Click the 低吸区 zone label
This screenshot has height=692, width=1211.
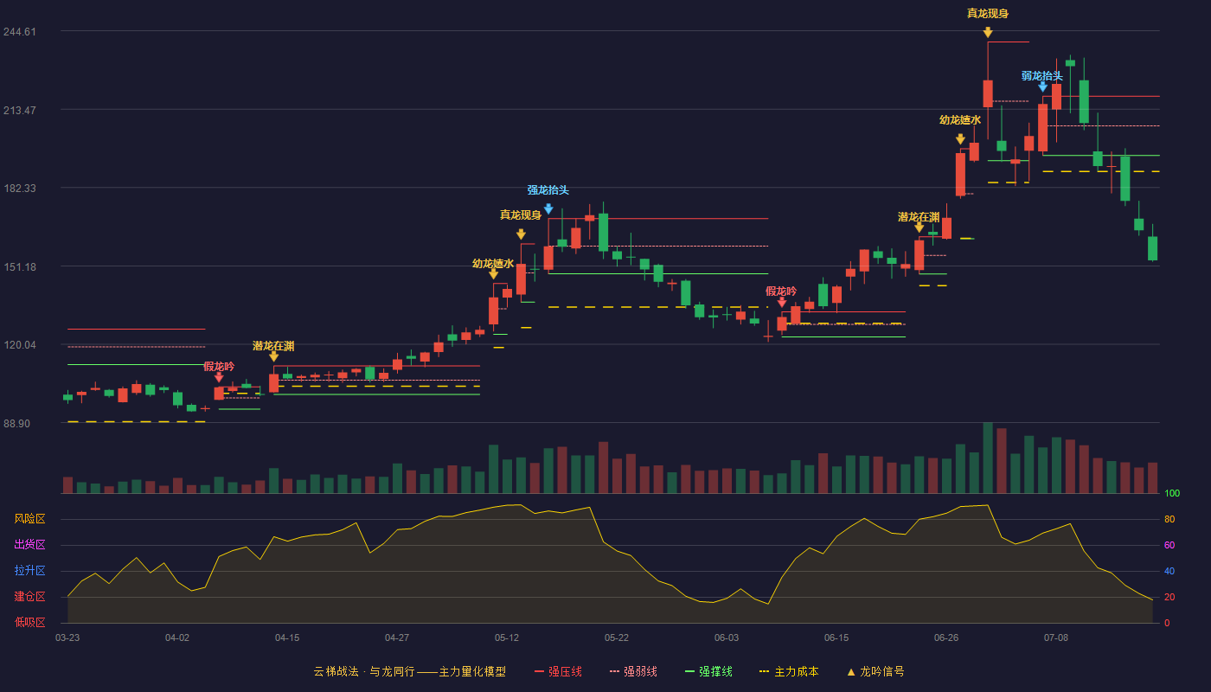click(29, 622)
